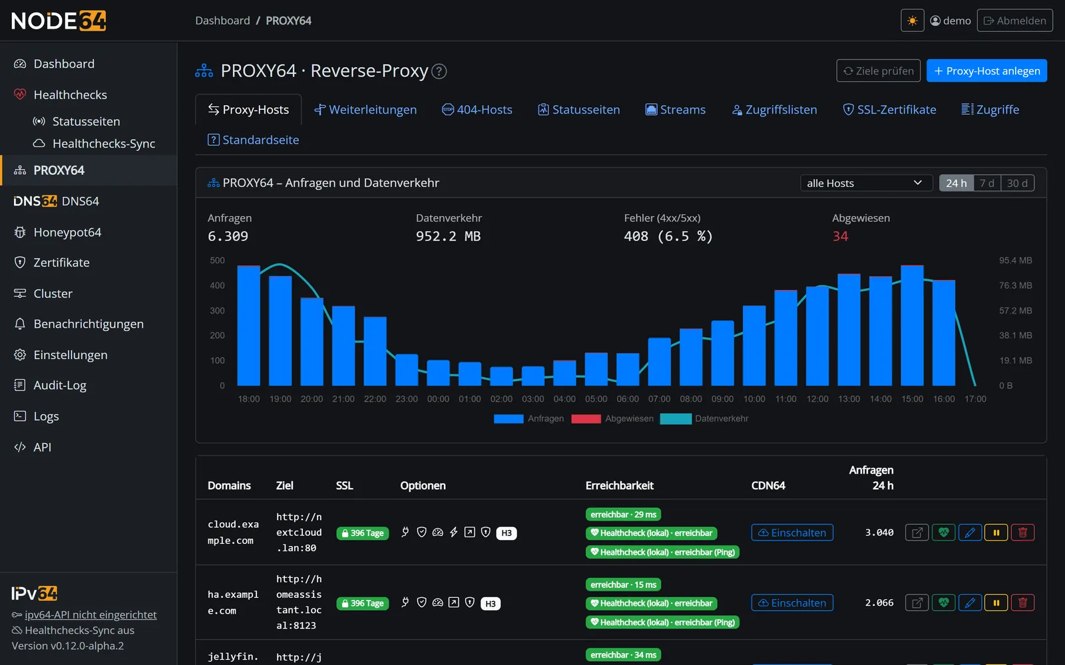Go to Dashboard via breadcrumb

click(x=222, y=21)
